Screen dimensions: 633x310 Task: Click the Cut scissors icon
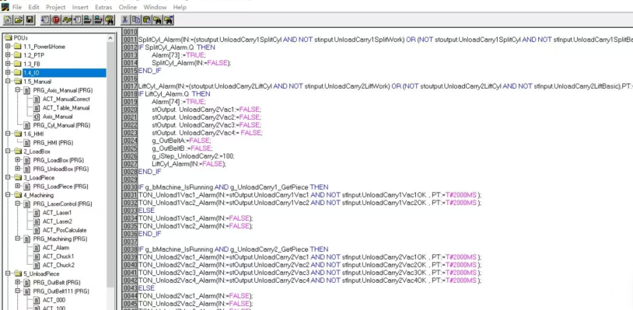coord(125,19)
